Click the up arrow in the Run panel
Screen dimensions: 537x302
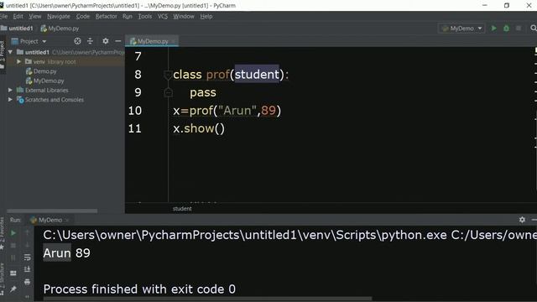(x=28, y=233)
